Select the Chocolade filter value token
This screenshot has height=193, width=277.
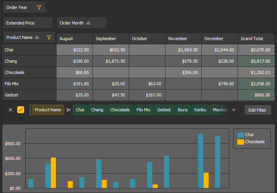pos(120,110)
